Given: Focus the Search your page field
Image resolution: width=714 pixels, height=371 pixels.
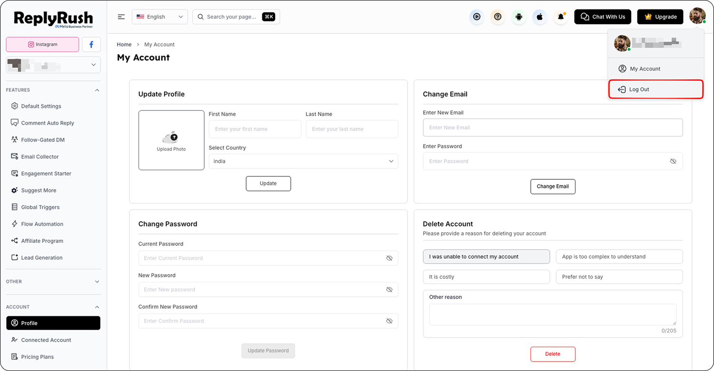Looking at the screenshot, I should pos(236,17).
